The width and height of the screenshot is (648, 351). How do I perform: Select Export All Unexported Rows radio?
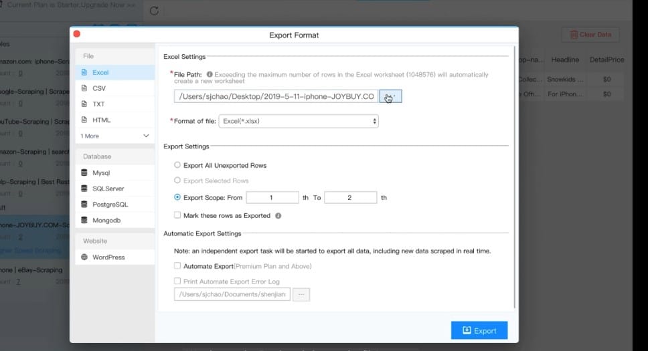177,164
